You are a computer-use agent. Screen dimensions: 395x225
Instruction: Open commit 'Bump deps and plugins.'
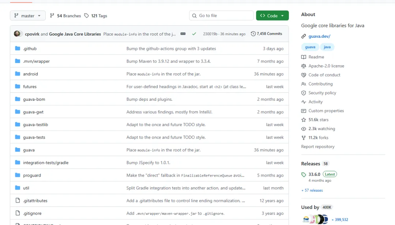tap(149, 99)
